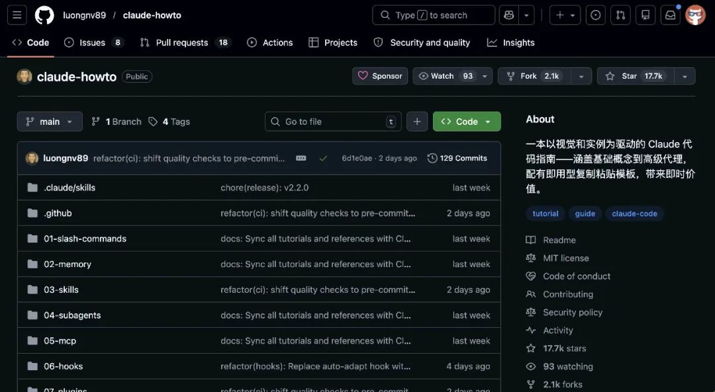View the 4 Tags link

169,122
